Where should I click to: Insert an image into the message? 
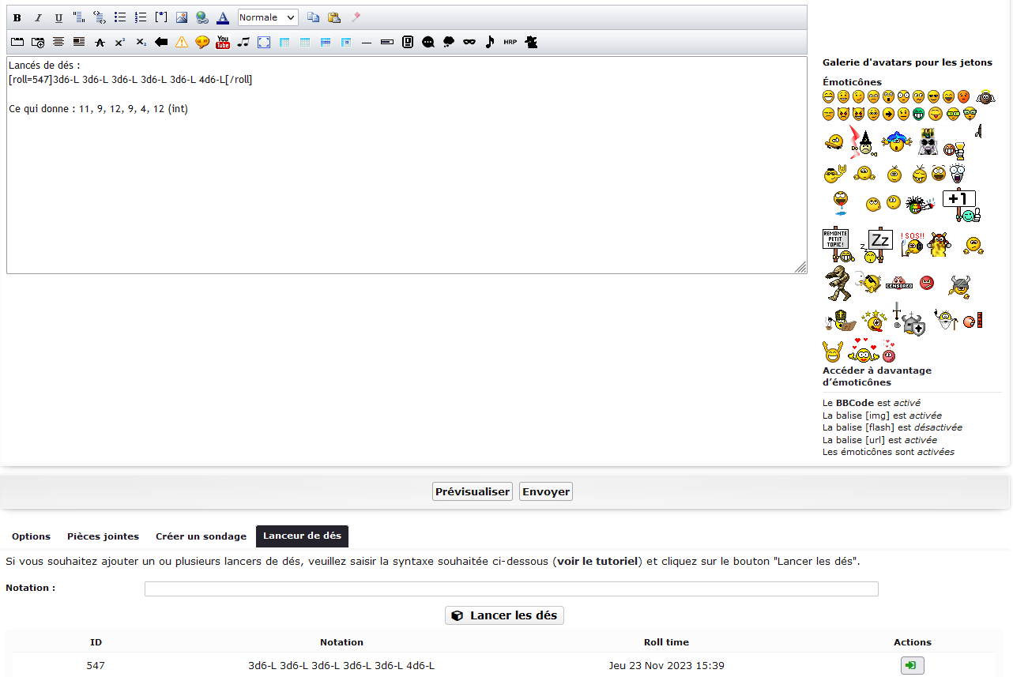(x=182, y=17)
